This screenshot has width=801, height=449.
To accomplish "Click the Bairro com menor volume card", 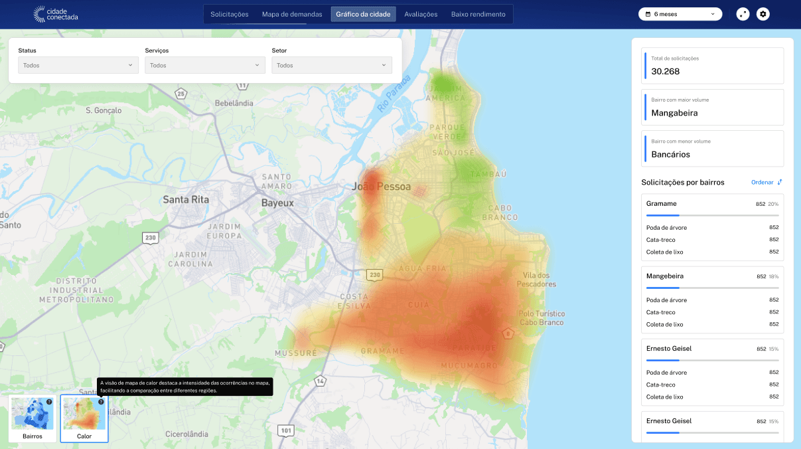I will pos(713,148).
